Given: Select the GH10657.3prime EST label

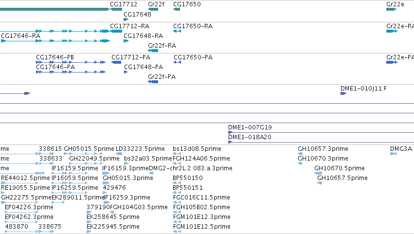Looking at the screenshot, I should [323, 149].
